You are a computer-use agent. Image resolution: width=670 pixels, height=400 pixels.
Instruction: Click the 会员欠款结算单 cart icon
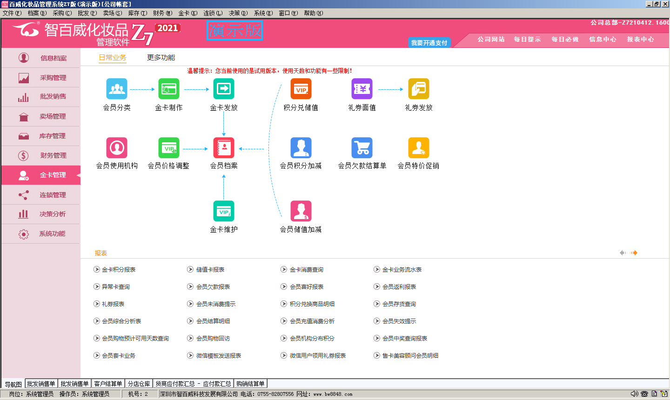point(362,148)
